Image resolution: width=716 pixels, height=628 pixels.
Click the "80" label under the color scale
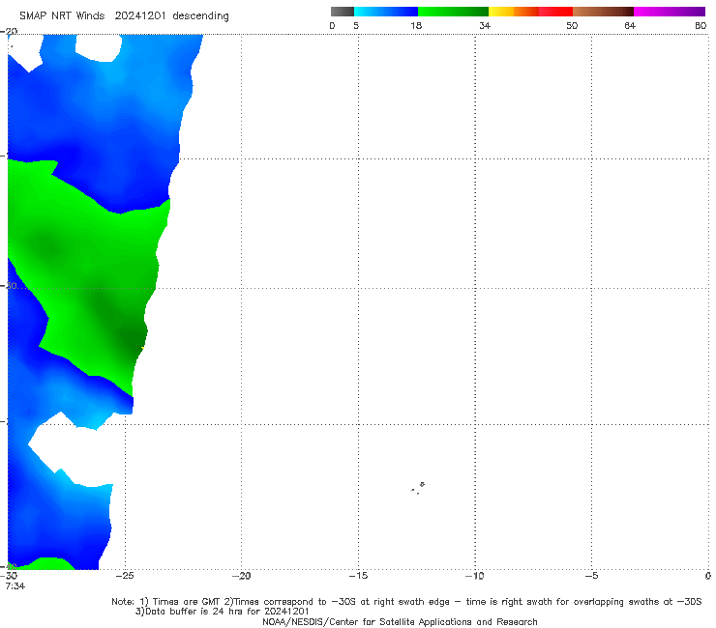click(701, 25)
